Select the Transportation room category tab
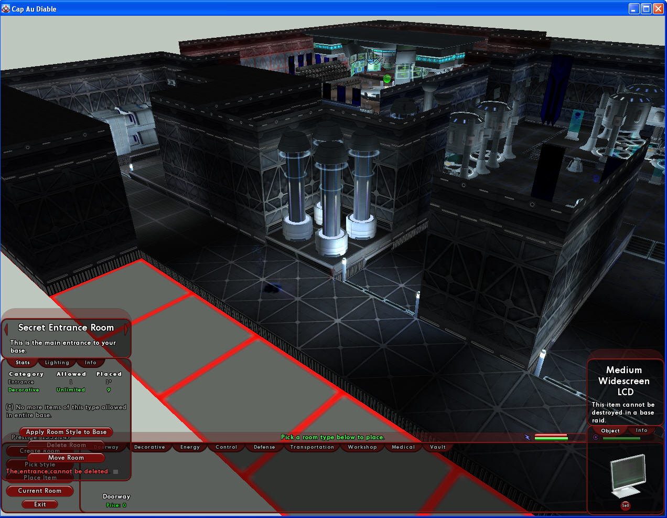 pyautogui.click(x=312, y=447)
